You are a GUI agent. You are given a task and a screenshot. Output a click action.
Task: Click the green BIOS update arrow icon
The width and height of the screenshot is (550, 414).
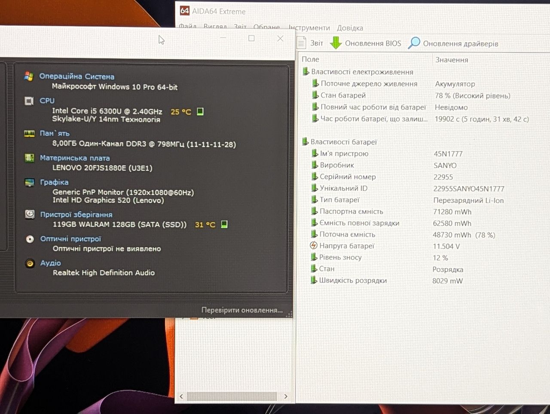coord(336,43)
